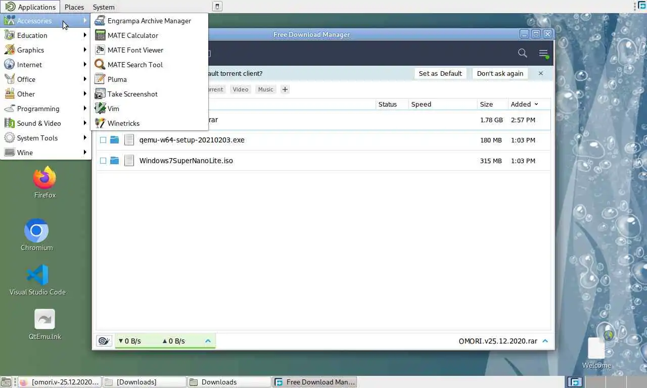The height and width of the screenshot is (388, 647).
Task: Open Vim from Accessories submenu
Action: click(x=149, y=109)
